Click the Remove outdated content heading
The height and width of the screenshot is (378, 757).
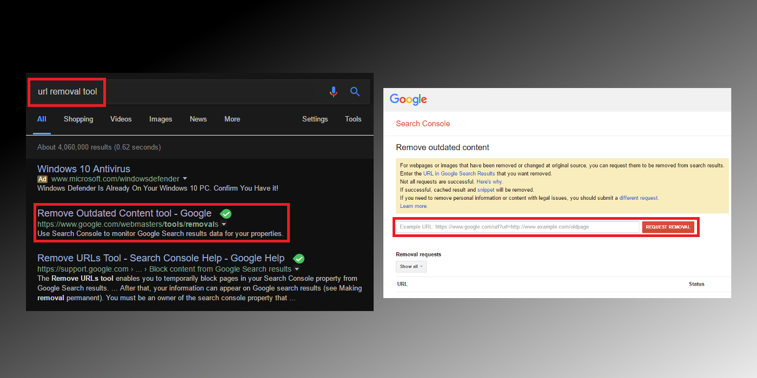pyautogui.click(x=442, y=147)
